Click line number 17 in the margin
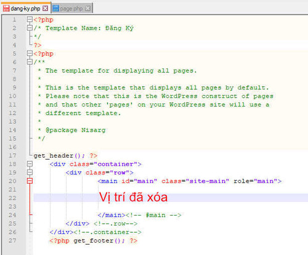308x255 pixels. (x=12, y=155)
